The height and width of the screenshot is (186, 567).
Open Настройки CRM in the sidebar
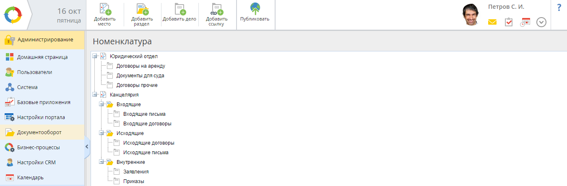click(42, 162)
